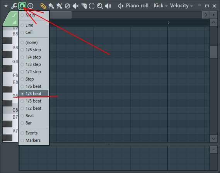Open the piano roll options arrow menu
Screen dimensions: 220x173
[6, 6]
